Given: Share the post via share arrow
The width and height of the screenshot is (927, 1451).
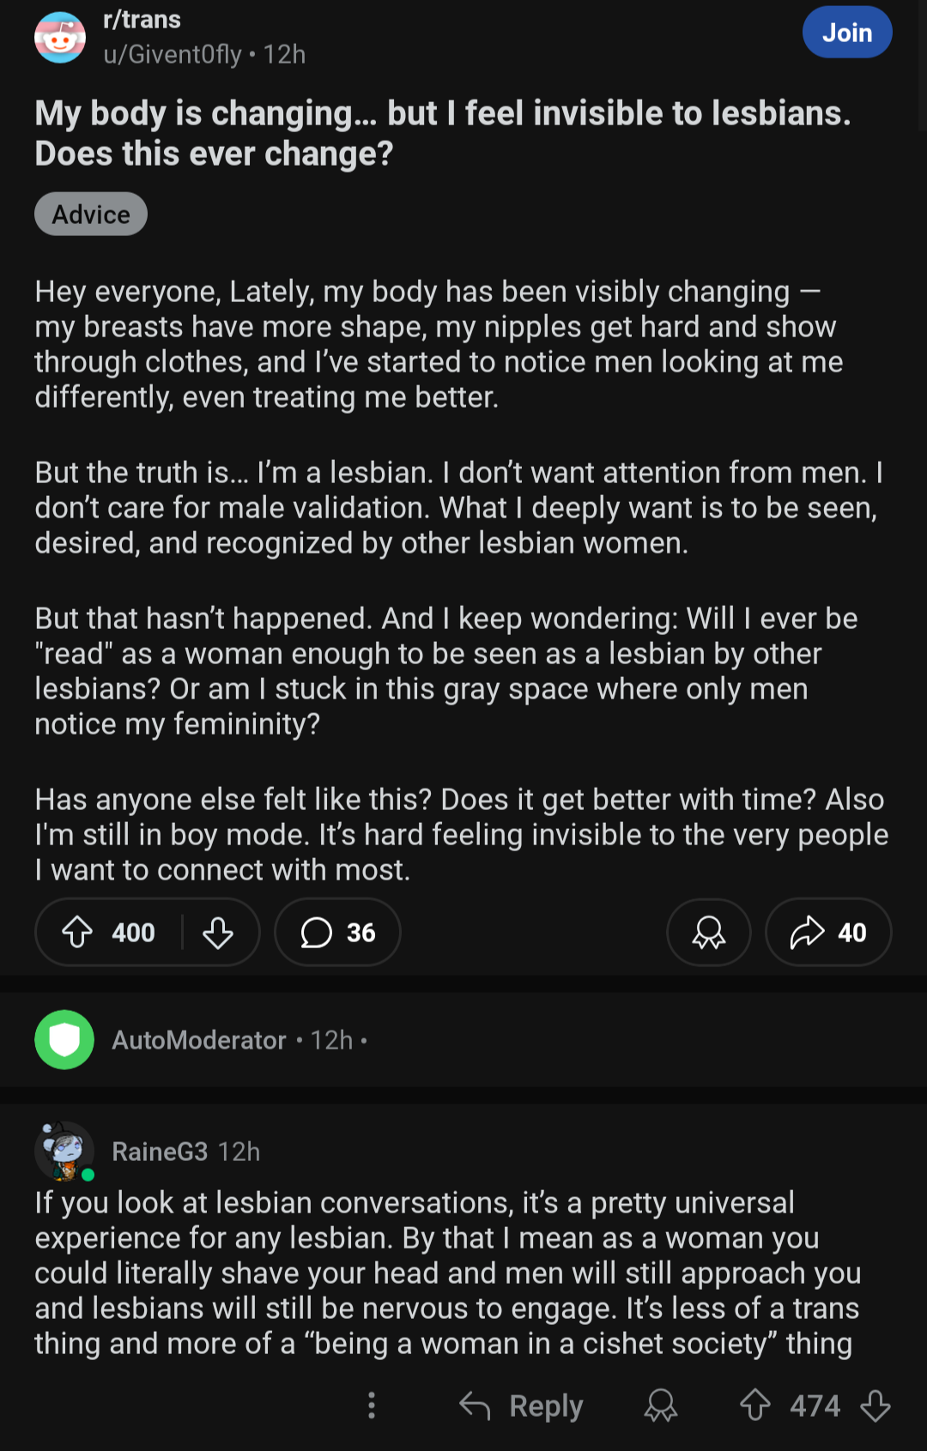Looking at the screenshot, I should pyautogui.click(x=828, y=932).
